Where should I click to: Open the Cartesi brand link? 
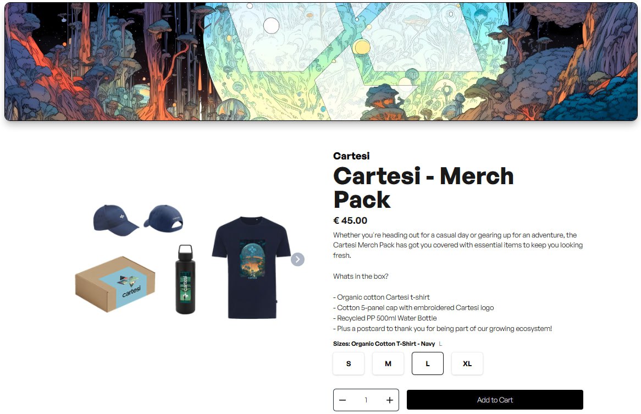pos(351,156)
